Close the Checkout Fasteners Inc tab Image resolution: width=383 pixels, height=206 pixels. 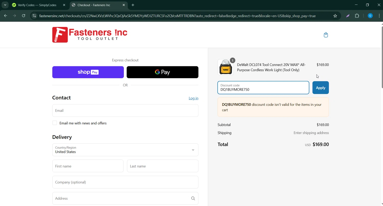point(124,5)
